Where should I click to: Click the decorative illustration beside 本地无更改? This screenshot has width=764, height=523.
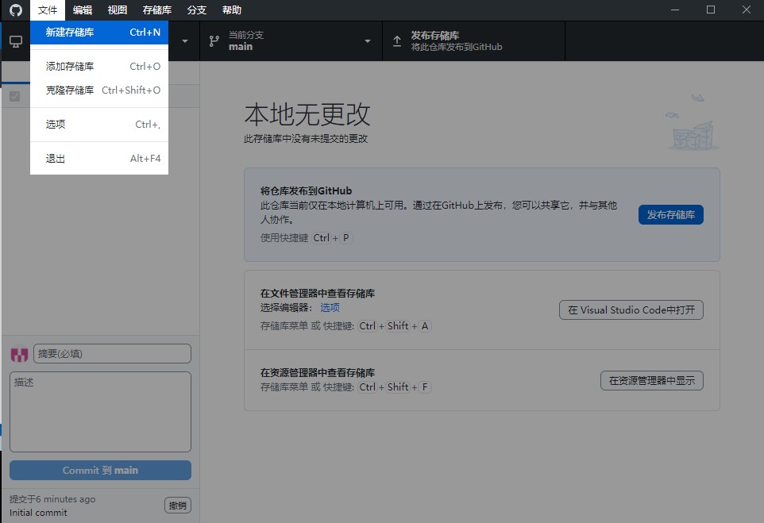(x=693, y=124)
